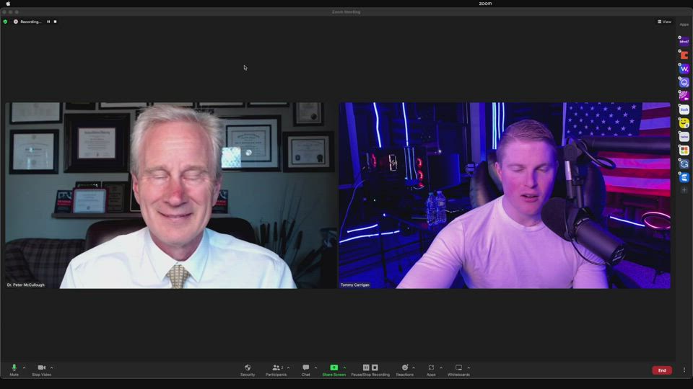The width and height of the screenshot is (693, 389).
Task: Open Whiteboards from the toolbar
Action: click(458, 368)
